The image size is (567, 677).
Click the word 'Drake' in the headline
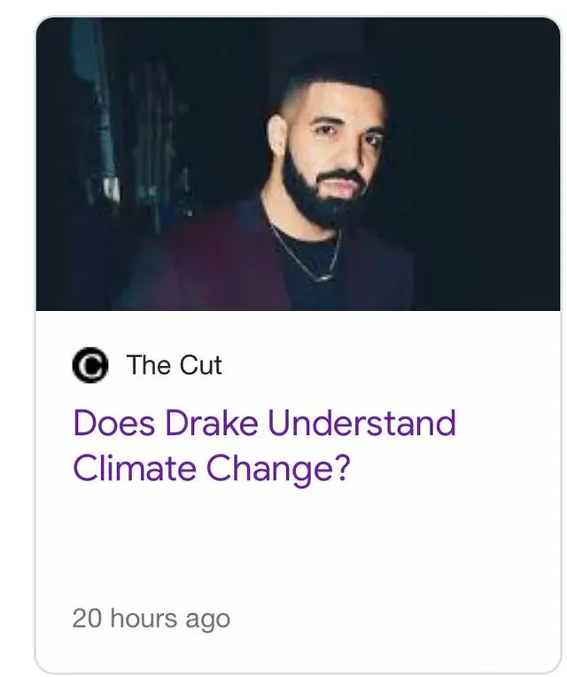(x=212, y=423)
